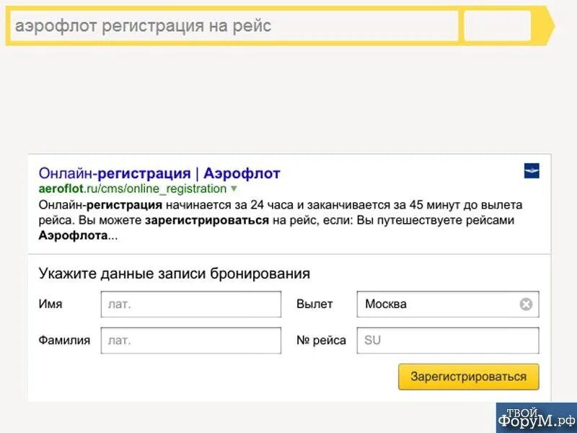
Task: Expand the green arrow next to aeroflot.ru URL
Action: tap(234, 189)
